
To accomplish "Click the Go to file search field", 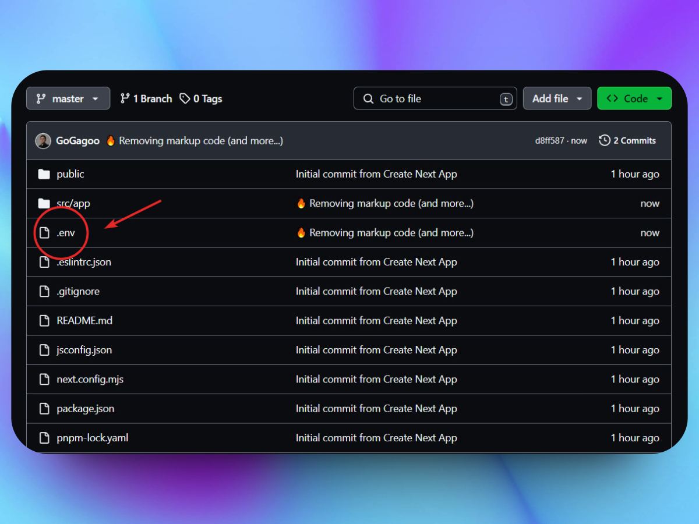I will tap(435, 99).
